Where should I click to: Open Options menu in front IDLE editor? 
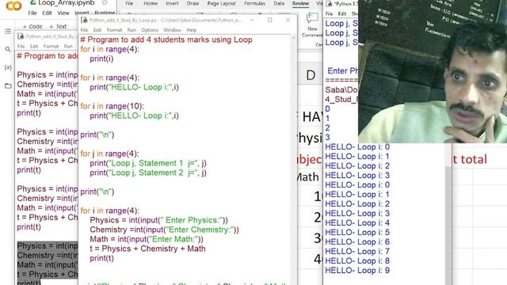coord(150,30)
